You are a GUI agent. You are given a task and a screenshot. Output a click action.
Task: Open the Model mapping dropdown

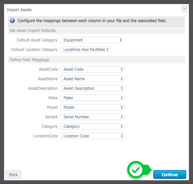[x=92, y=107]
